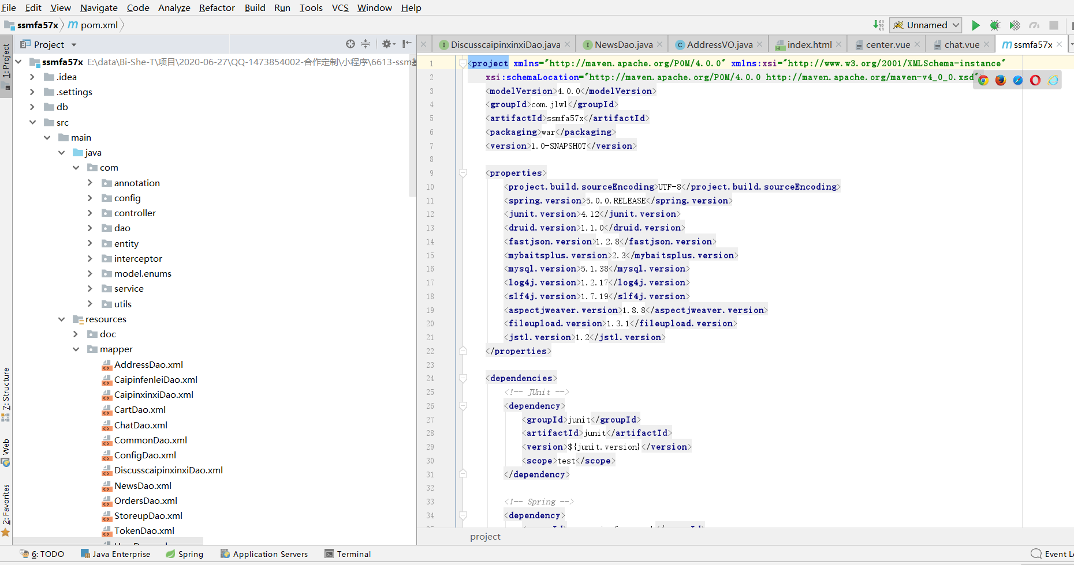Image resolution: width=1074 pixels, height=565 pixels.
Task: Expand the doc folder under resources
Action: 76,334
